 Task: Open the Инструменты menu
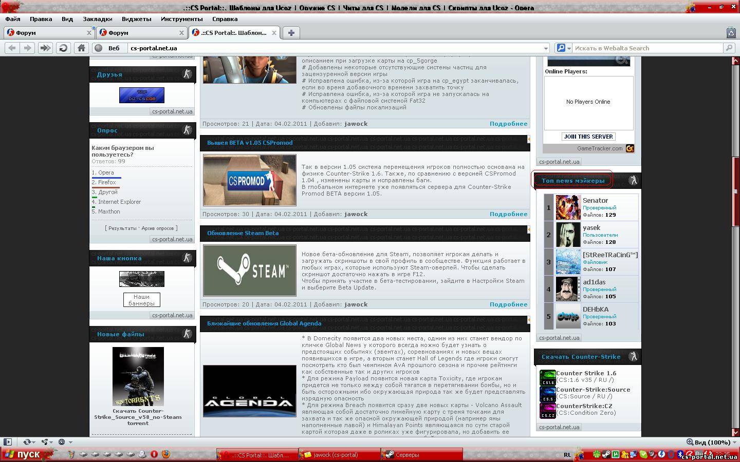pos(182,19)
